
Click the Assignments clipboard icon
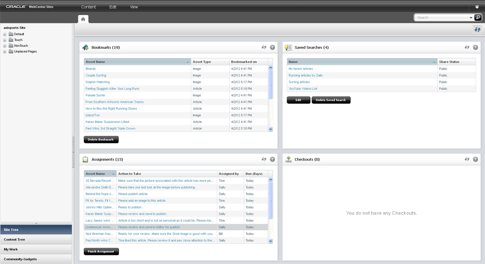click(85, 159)
